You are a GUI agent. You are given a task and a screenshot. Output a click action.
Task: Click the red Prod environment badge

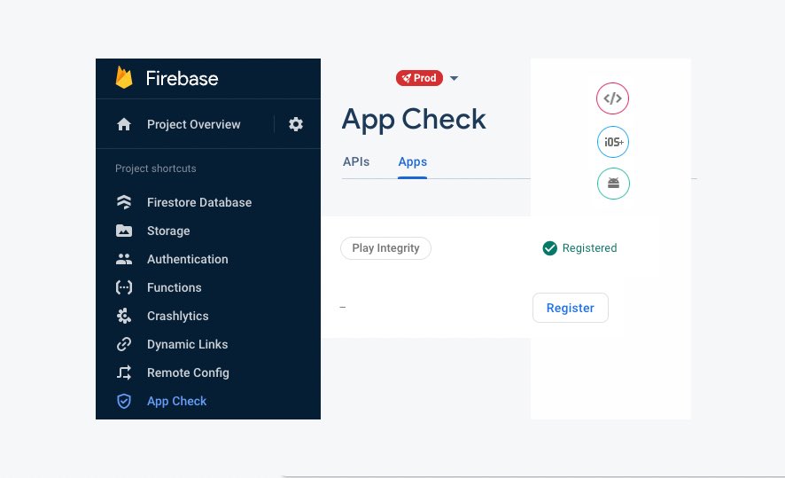419,78
